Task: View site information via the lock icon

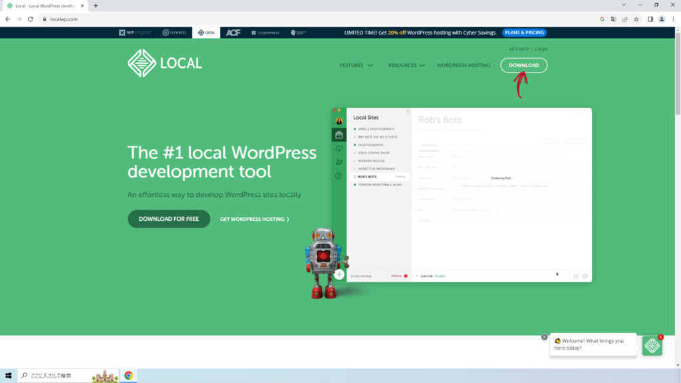Action: click(x=45, y=19)
